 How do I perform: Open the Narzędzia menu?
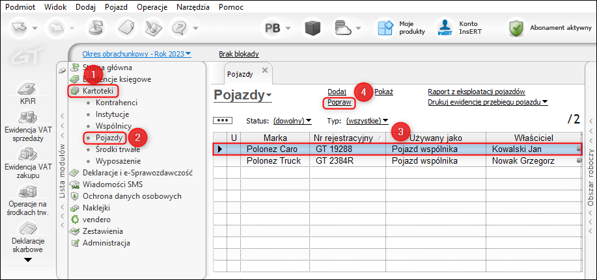pos(194,7)
